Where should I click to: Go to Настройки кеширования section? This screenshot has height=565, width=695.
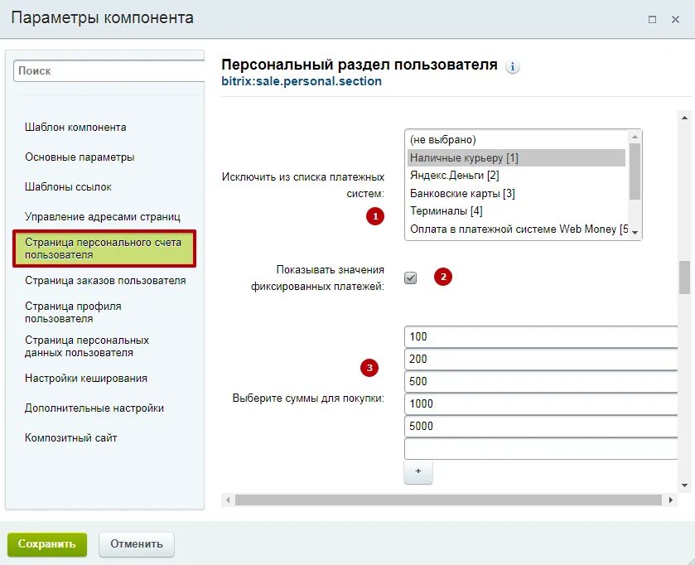pyautogui.click(x=86, y=378)
